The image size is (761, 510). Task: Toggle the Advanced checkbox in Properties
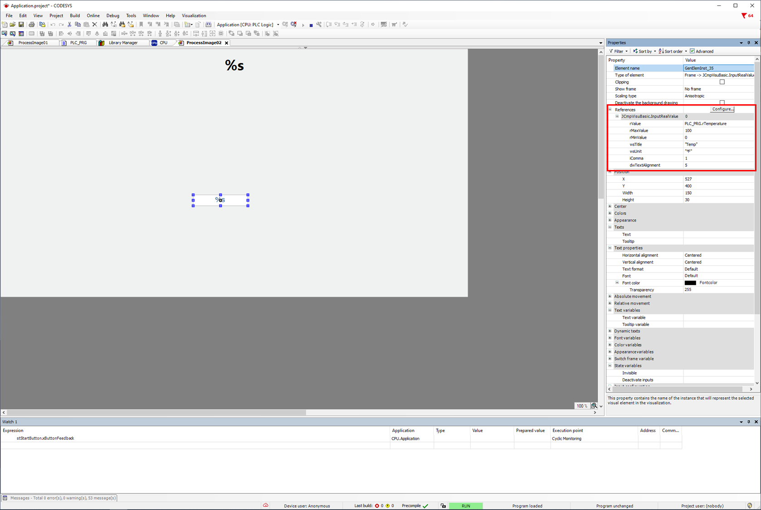pos(692,51)
